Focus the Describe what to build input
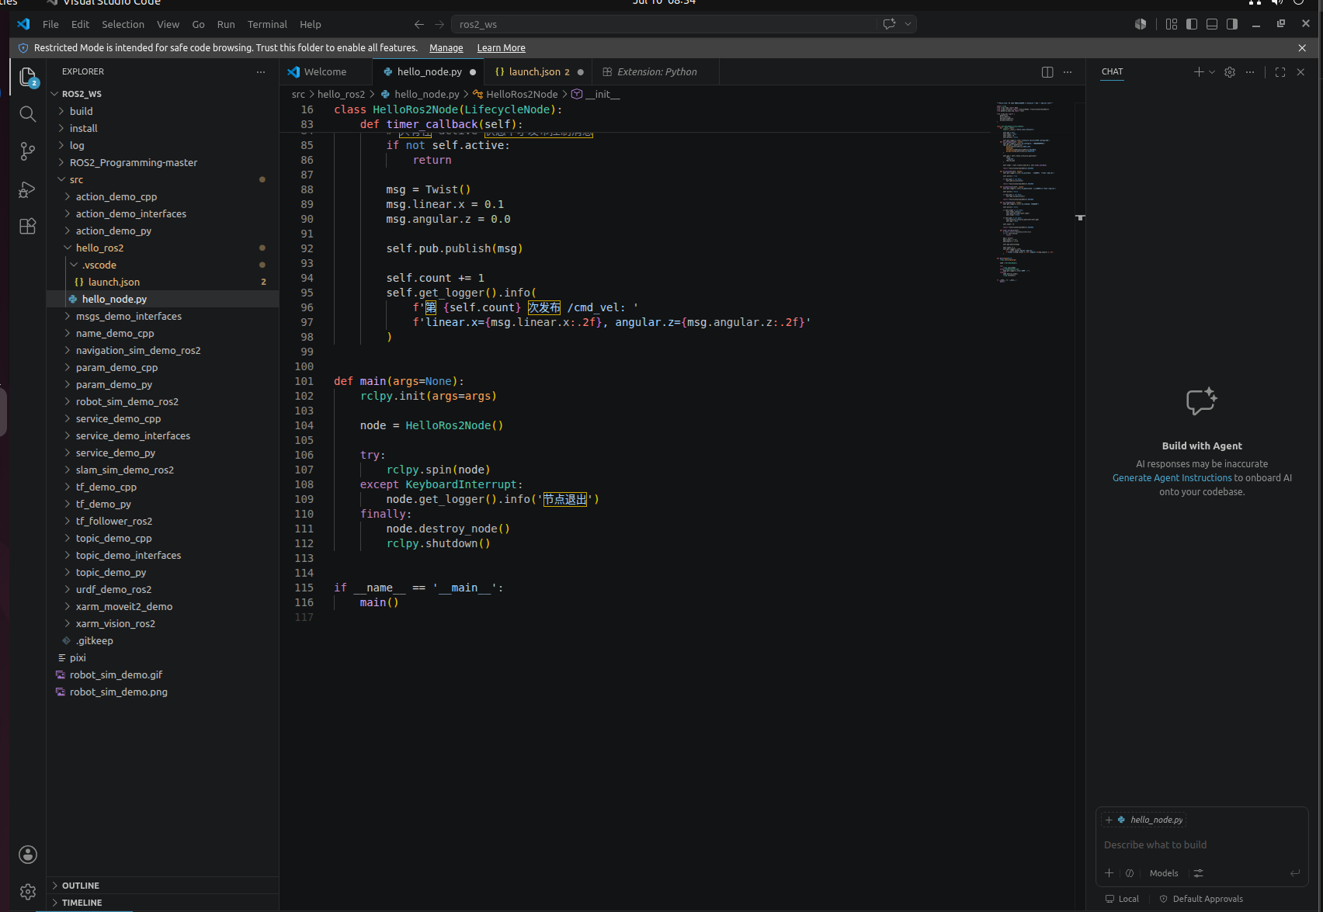 1202,845
